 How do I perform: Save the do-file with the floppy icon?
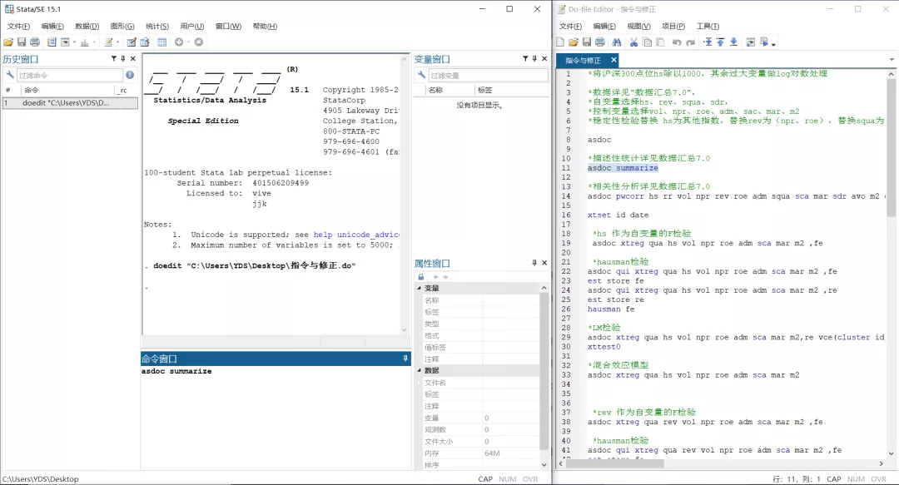pyautogui.click(x=587, y=42)
